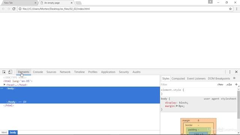This screenshot has width=240, height=135.
Task: Toggle the .cls element classes panel
Action: 229,84
